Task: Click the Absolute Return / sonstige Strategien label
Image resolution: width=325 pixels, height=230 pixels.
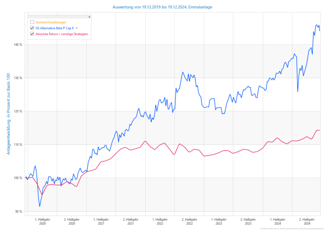Action: click(62, 34)
